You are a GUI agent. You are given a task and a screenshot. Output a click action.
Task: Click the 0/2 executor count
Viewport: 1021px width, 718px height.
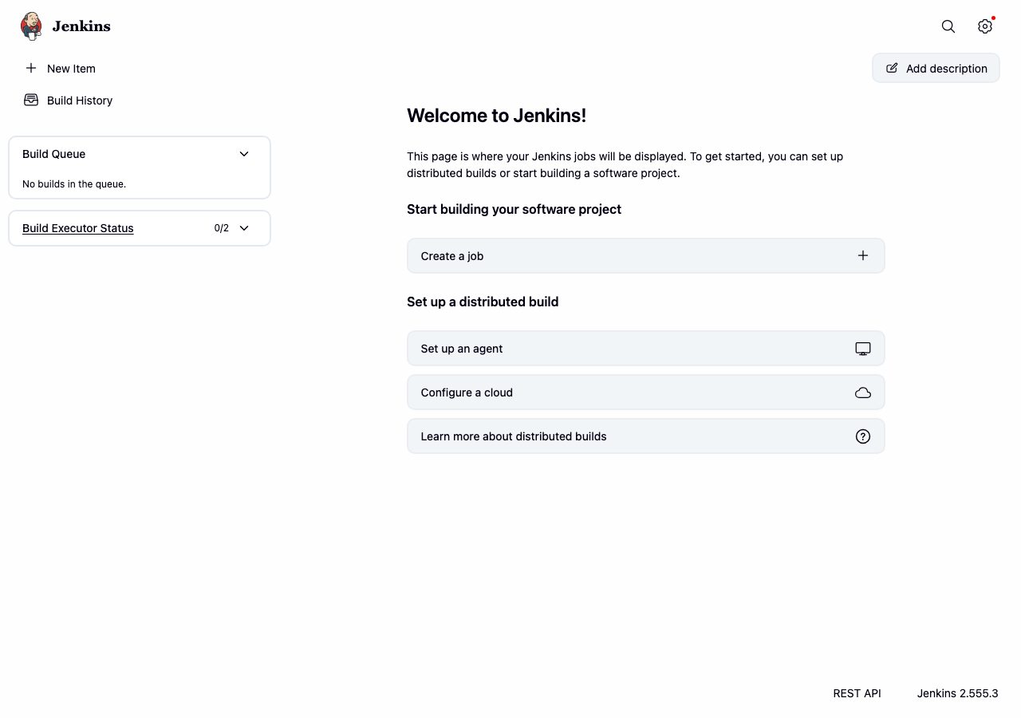(222, 228)
